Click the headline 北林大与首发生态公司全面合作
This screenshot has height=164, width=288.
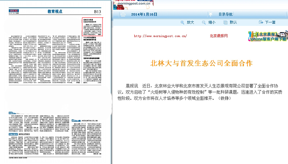point(202,63)
